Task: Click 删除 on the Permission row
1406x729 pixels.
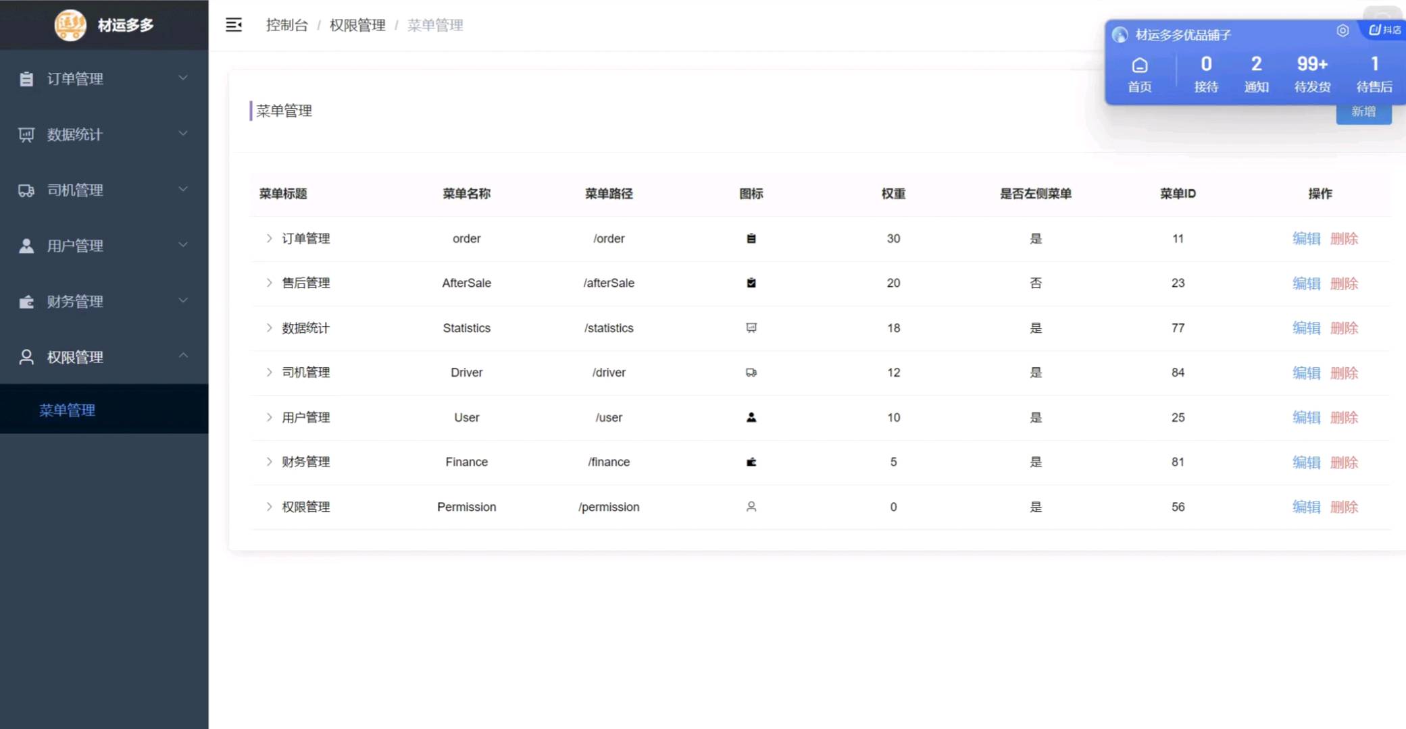Action: 1344,507
